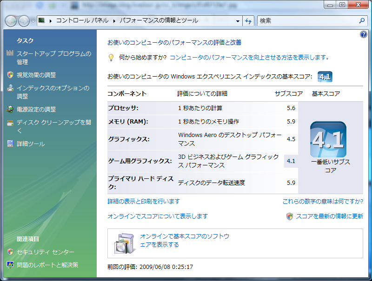Open 視覚効果の調整 task
The image size is (372, 281).
(36, 75)
